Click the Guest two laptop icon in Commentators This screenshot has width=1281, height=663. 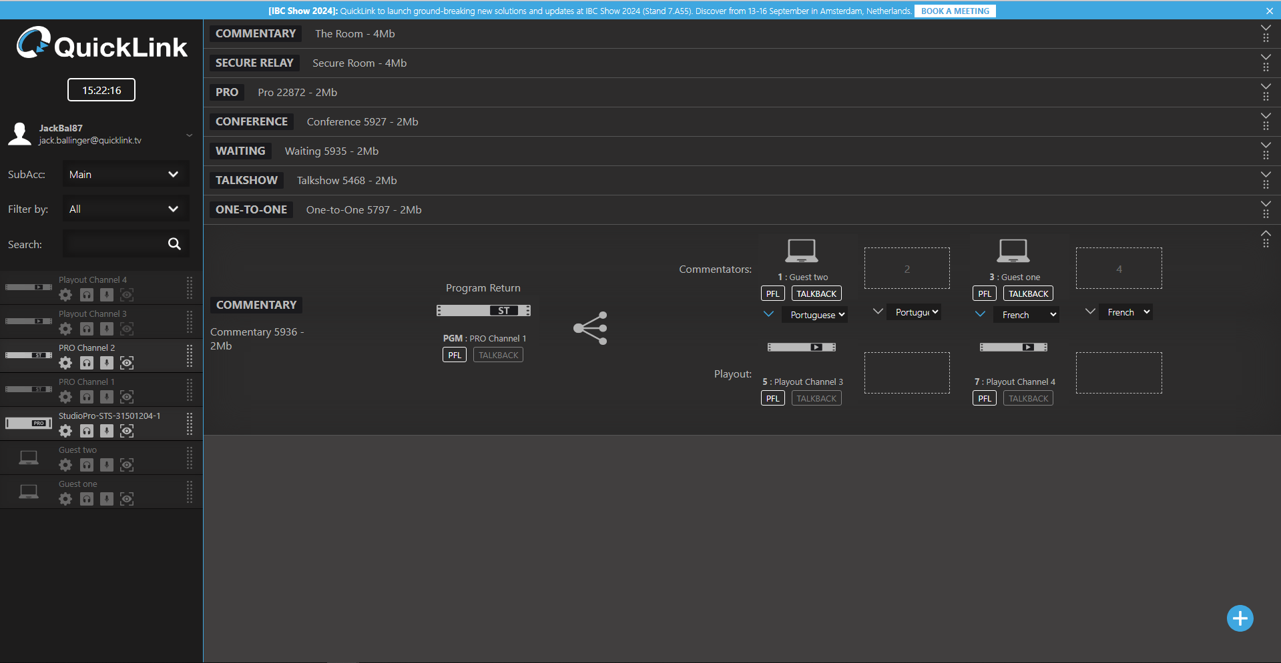click(802, 251)
